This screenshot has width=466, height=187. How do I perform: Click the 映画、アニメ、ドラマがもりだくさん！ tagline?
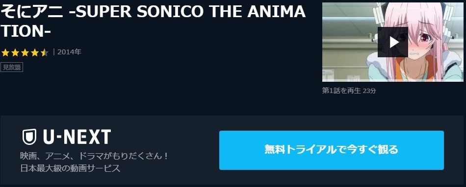(95, 156)
